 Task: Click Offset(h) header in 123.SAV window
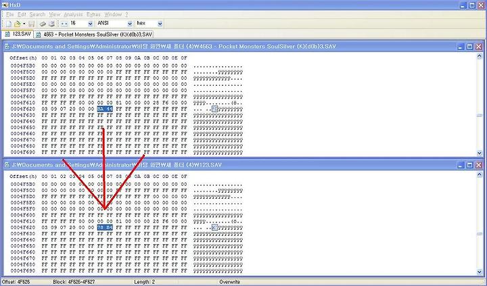coord(23,176)
